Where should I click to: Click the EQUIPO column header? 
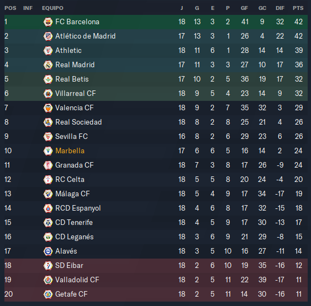pos(53,8)
